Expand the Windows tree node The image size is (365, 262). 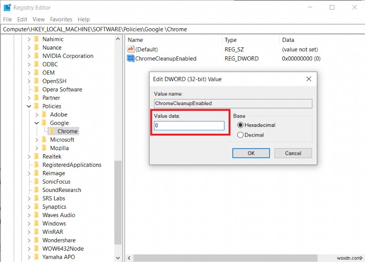point(29,223)
